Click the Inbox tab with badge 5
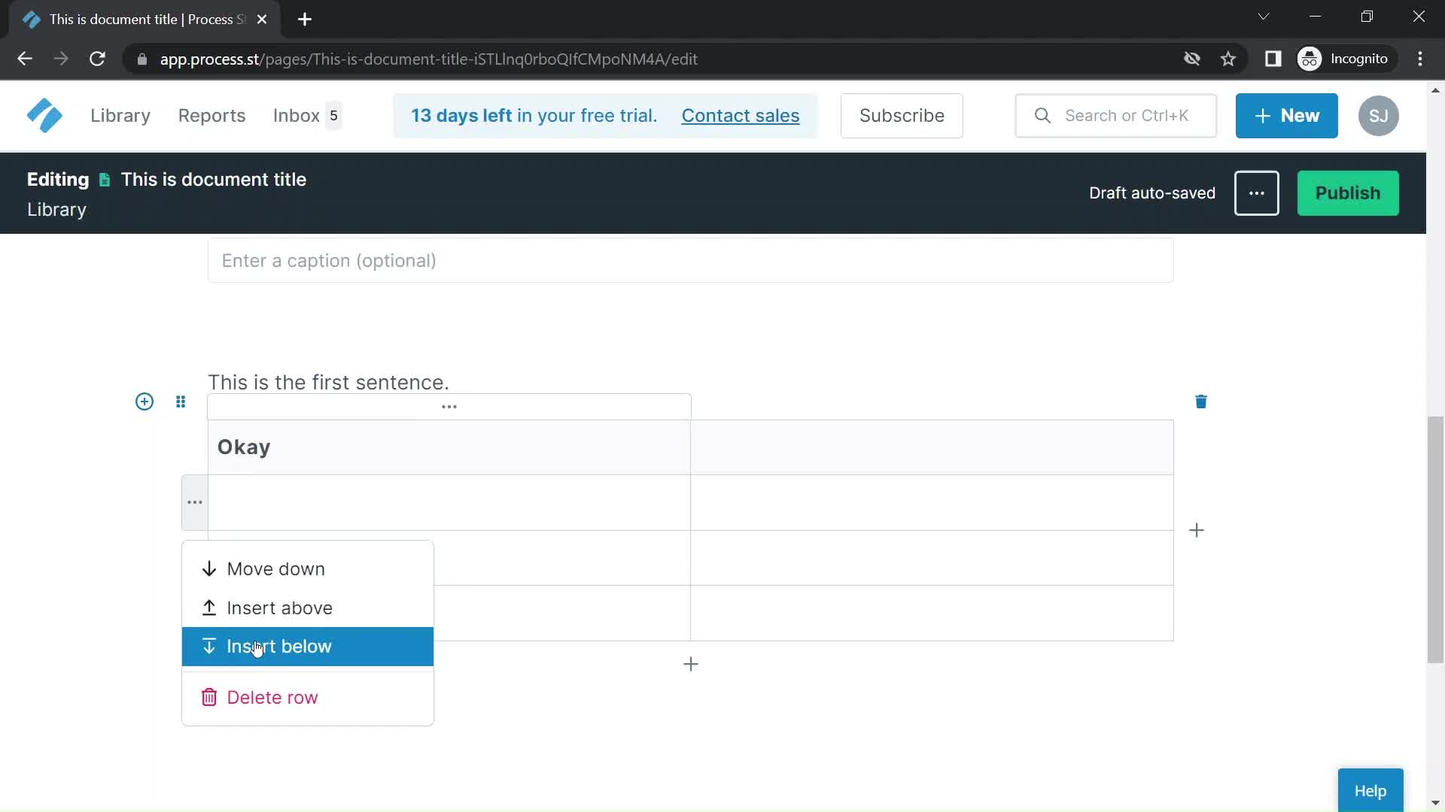1445x812 pixels. point(306,115)
